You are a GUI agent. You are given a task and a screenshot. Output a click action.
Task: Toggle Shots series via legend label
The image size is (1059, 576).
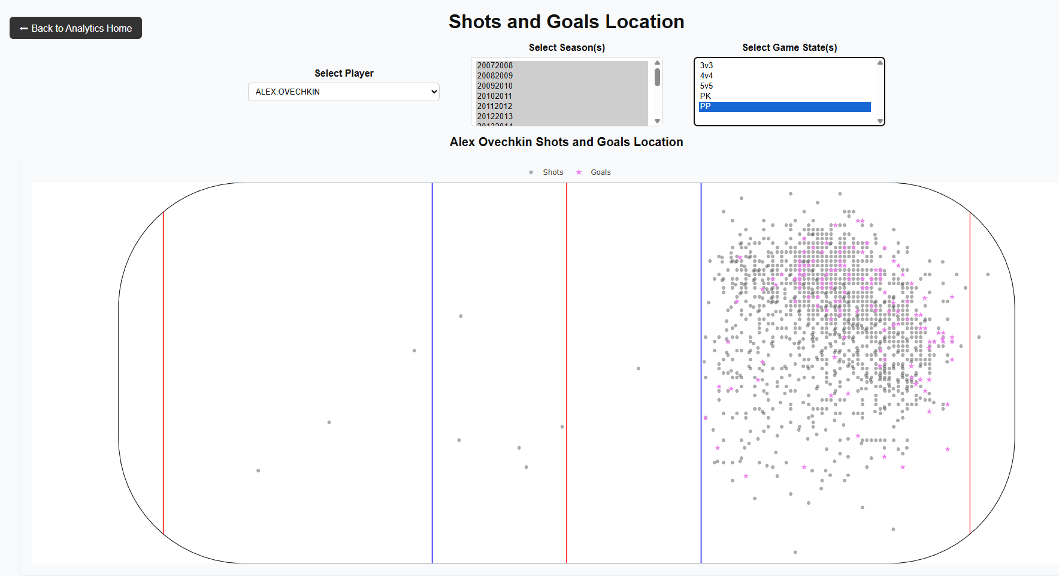coord(553,172)
